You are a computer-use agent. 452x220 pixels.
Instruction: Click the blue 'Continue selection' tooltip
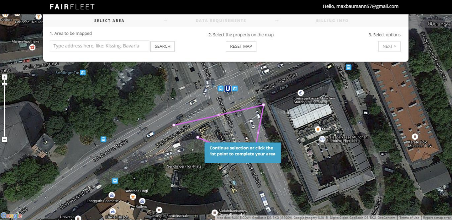pos(242,153)
